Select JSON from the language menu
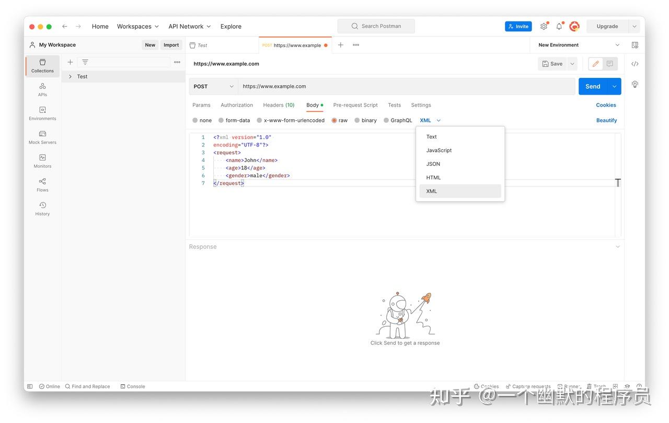Screen dimensions: 669x423 433,164
